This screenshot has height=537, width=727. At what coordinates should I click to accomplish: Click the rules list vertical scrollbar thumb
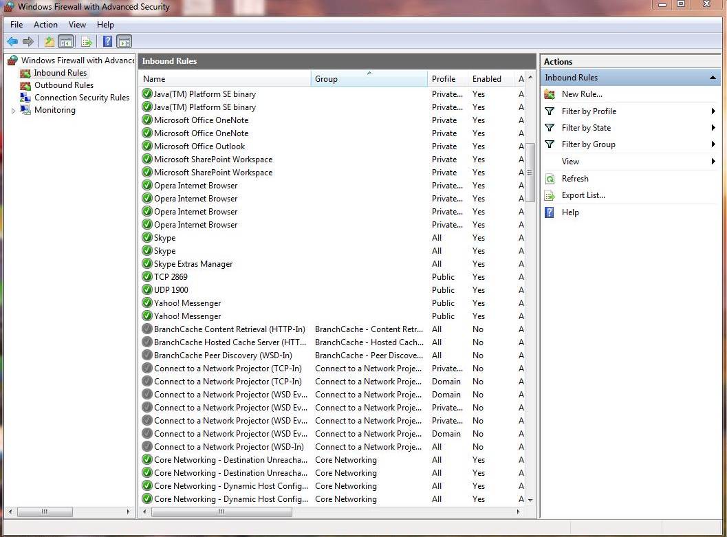point(530,172)
